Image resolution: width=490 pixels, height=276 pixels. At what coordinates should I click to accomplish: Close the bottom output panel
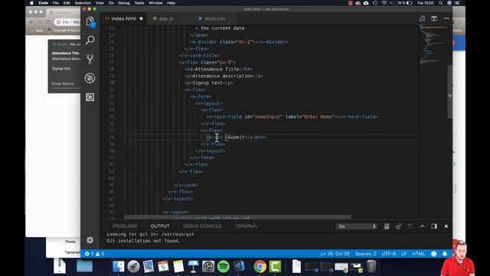[x=446, y=226]
